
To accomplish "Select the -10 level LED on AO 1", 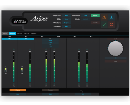I will click(x=6, y=71).
